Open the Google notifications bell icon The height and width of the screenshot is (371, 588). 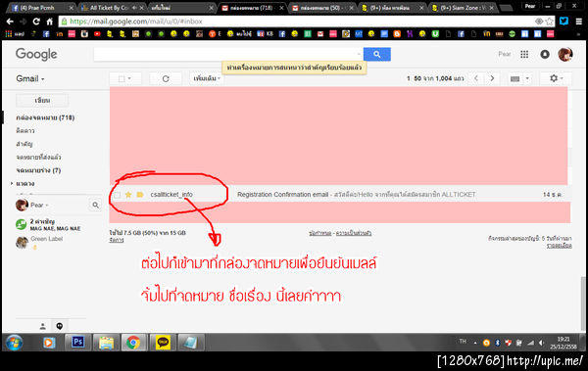pos(545,55)
